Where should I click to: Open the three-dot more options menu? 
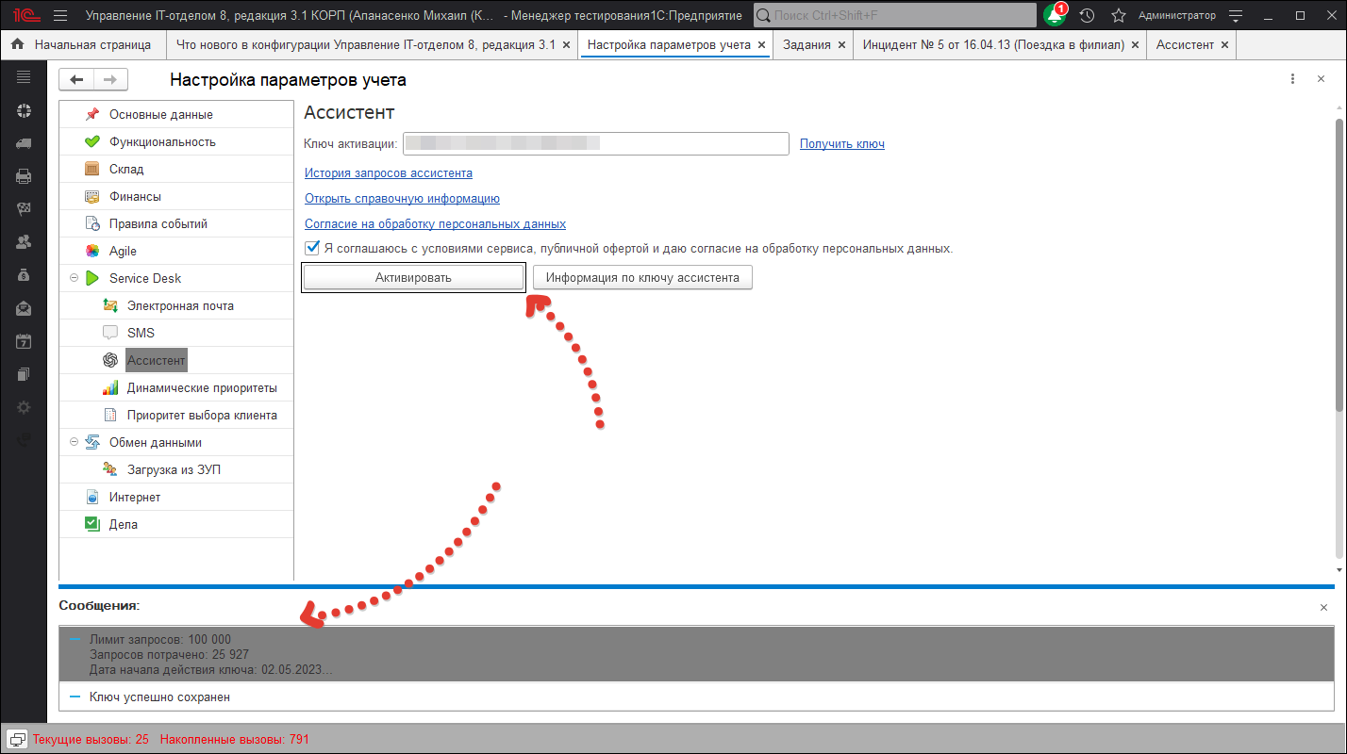[1292, 80]
